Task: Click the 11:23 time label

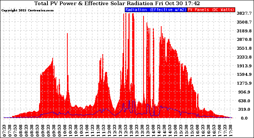Action: (x=93, y=130)
